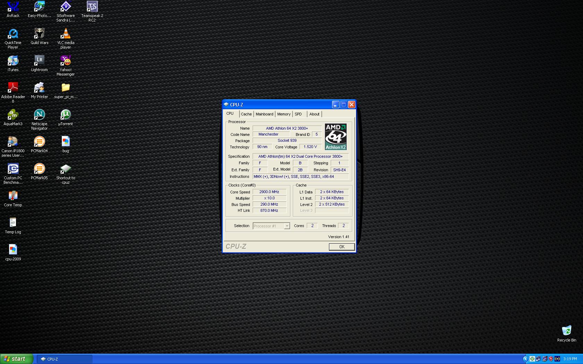Viewport: 583px width, 364px height.
Task: Click the Specification field text
Action: pos(301,157)
